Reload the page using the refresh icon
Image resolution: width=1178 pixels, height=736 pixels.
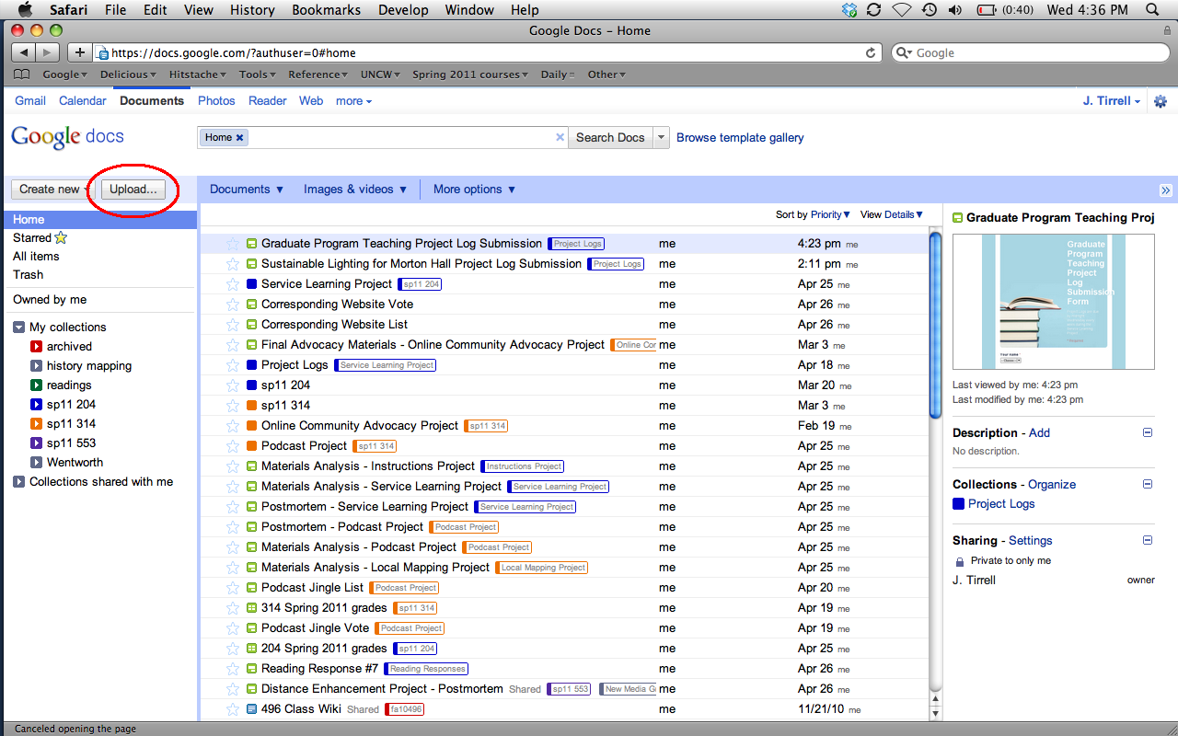(x=871, y=52)
